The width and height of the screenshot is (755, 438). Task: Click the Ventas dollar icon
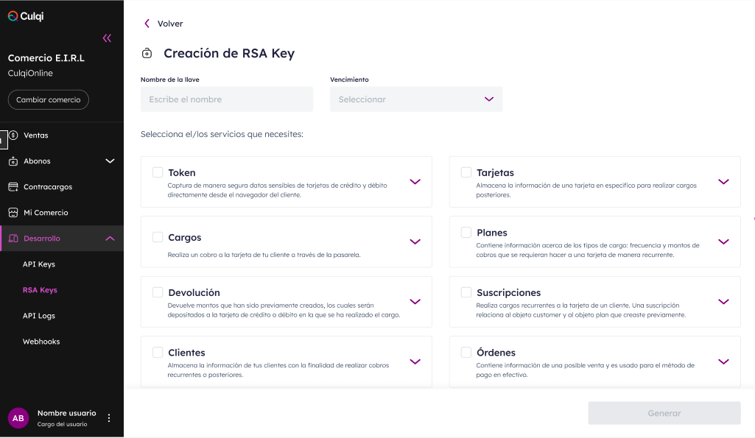pyautogui.click(x=13, y=135)
